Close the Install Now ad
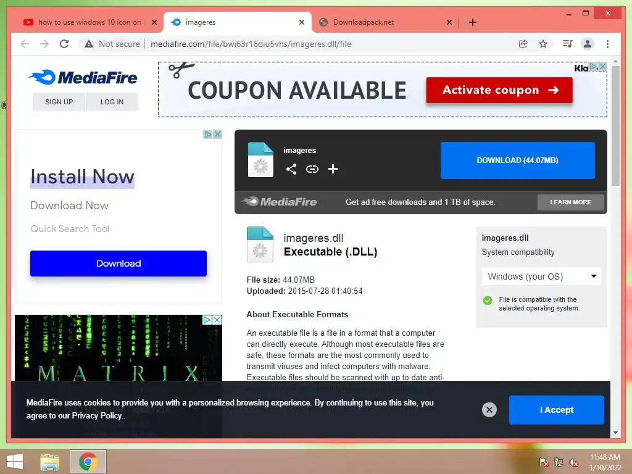Image resolution: width=632 pixels, height=474 pixels. pyautogui.click(x=217, y=134)
